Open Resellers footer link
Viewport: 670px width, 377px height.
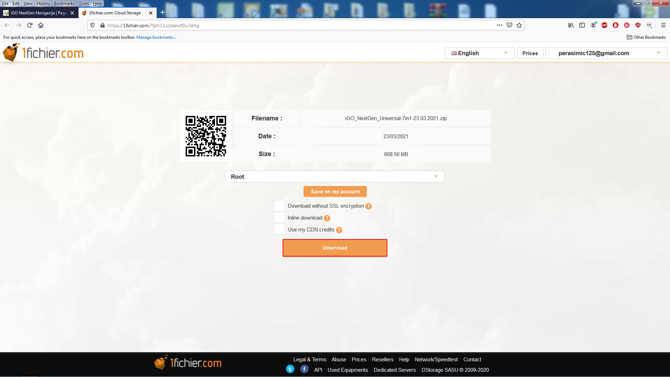pyautogui.click(x=382, y=360)
